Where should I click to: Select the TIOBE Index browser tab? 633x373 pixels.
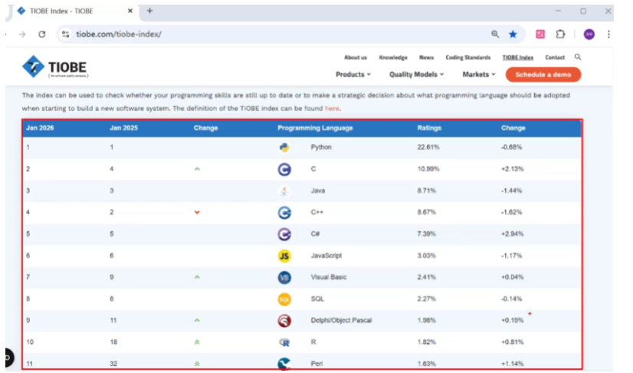(x=76, y=11)
